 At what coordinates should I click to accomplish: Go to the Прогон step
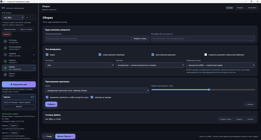(19, 75)
